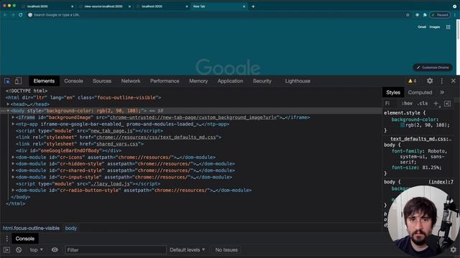Select the Elements tab
The image size is (460, 258).
click(44, 81)
